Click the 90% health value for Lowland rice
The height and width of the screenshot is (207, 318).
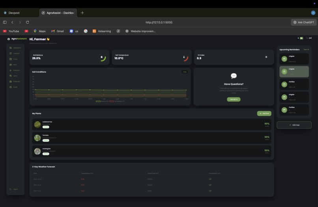coord(267,124)
